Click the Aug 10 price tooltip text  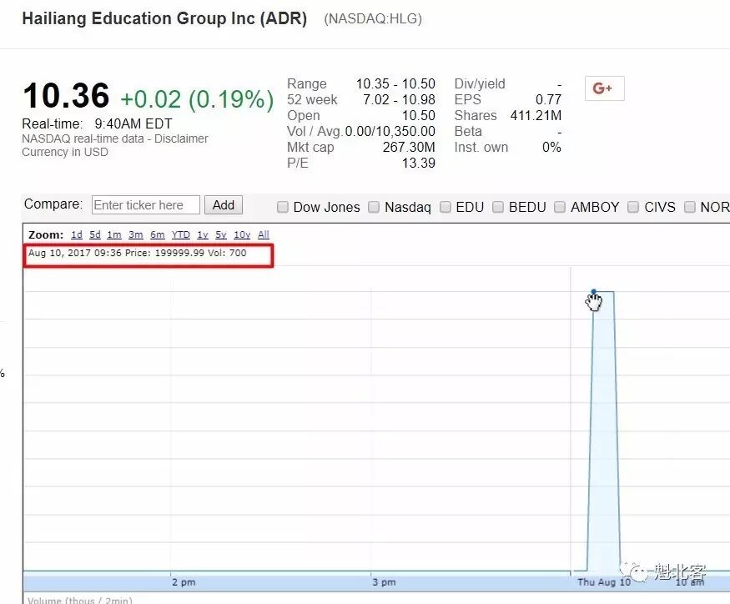(x=138, y=253)
